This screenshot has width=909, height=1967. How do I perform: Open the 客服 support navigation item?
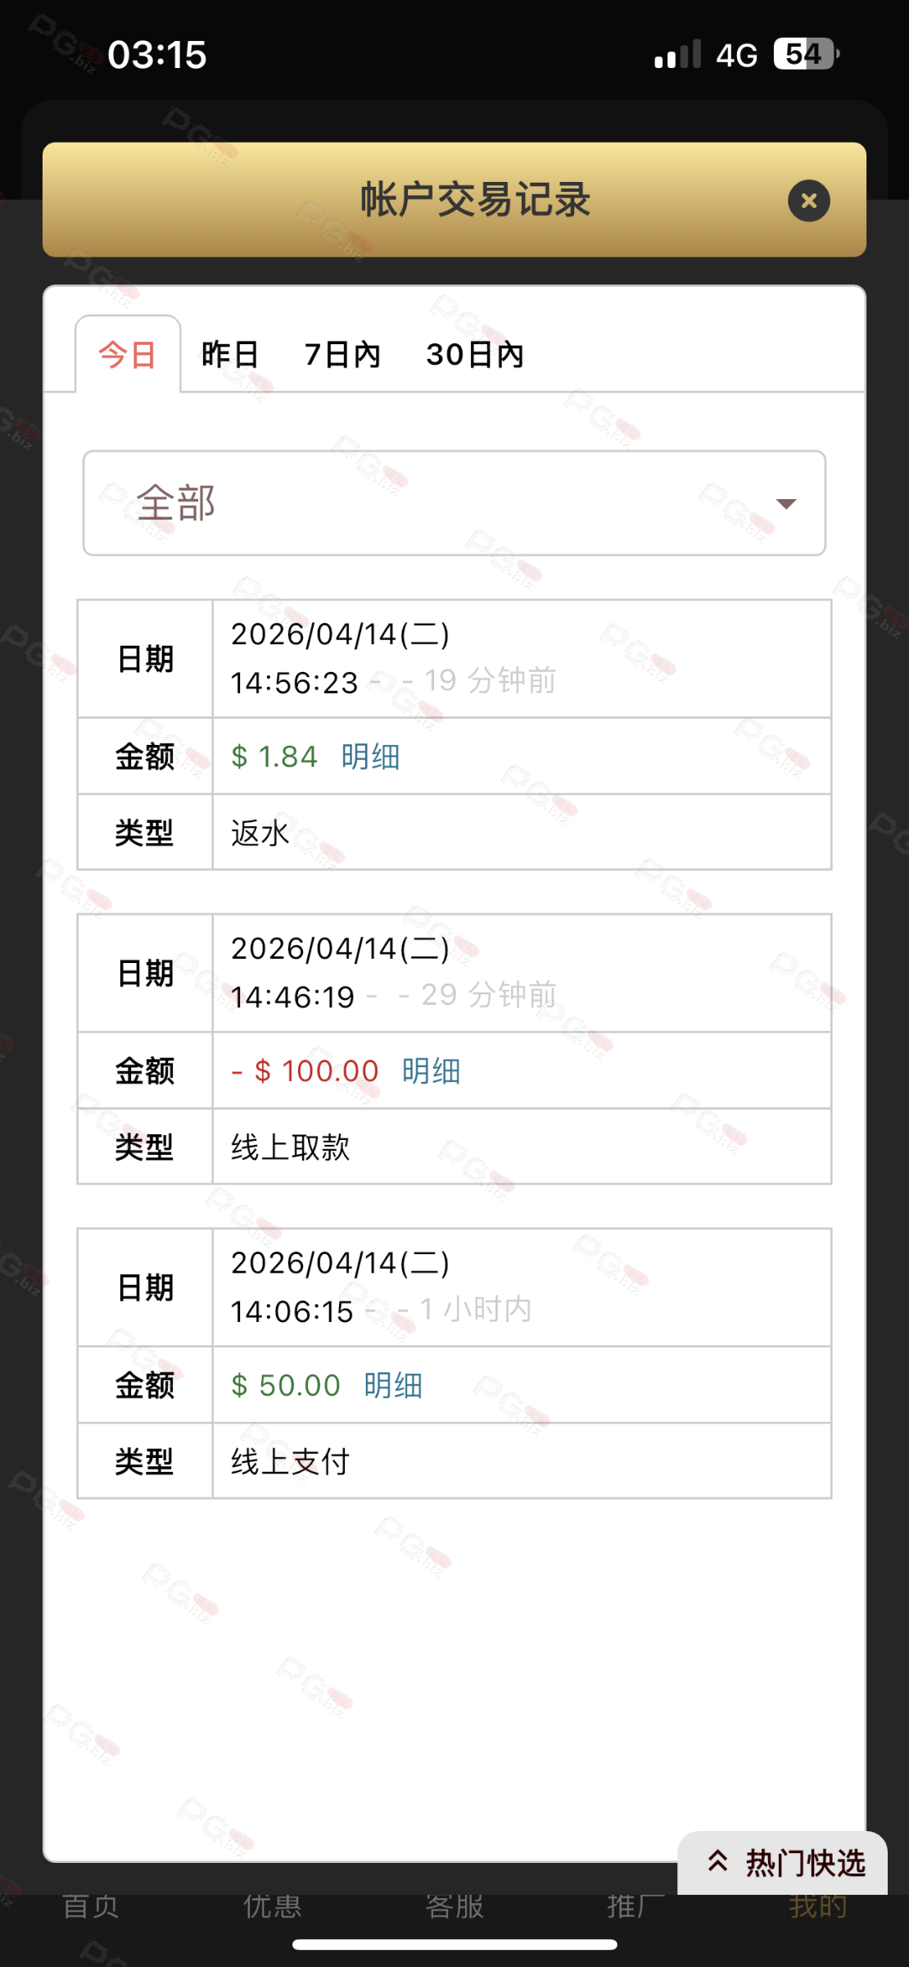point(454,1906)
